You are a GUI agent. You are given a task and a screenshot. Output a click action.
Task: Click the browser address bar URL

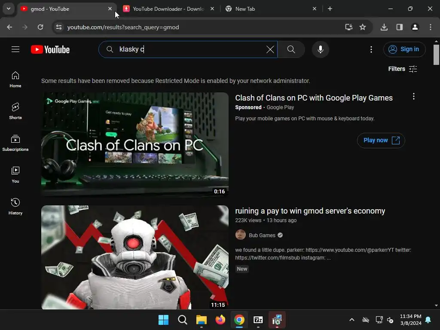pyautogui.click(x=123, y=27)
